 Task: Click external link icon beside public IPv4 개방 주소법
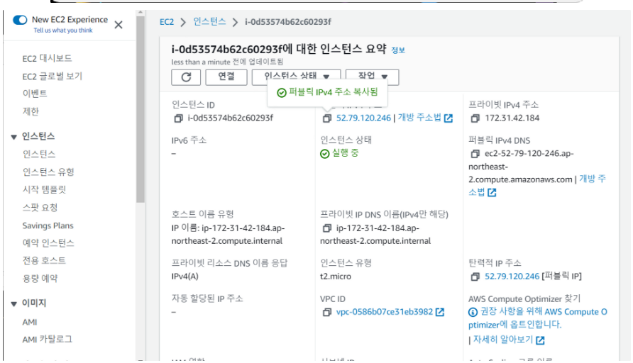coord(448,118)
